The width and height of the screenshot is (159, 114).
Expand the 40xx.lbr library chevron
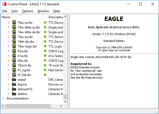click(8, 61)
